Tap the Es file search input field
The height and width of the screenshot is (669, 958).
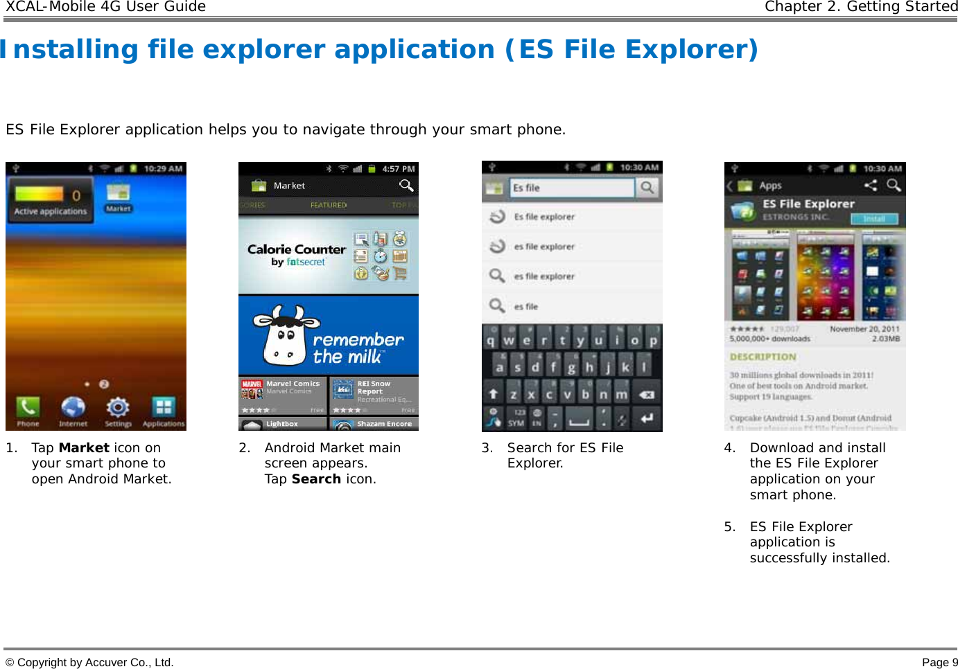[x=571, y=187]
